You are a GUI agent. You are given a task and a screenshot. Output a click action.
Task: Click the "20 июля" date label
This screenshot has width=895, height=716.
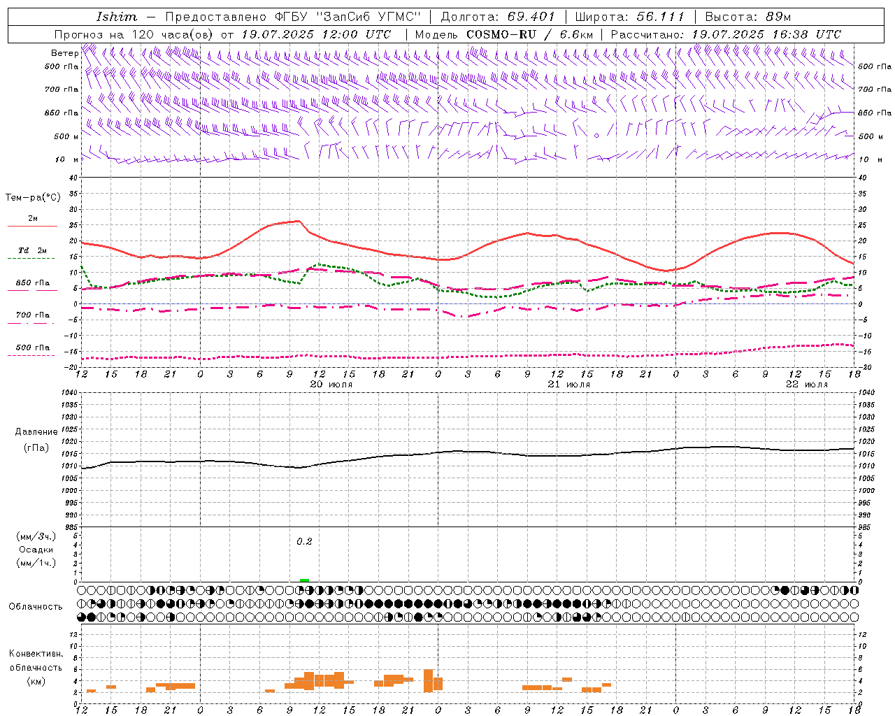(x=331, y=385)
